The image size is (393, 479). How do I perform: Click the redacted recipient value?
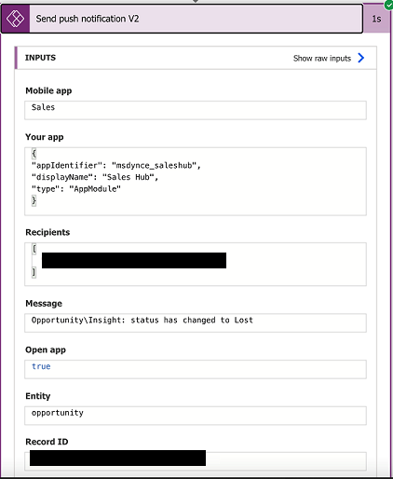click(x=134, y=260)
